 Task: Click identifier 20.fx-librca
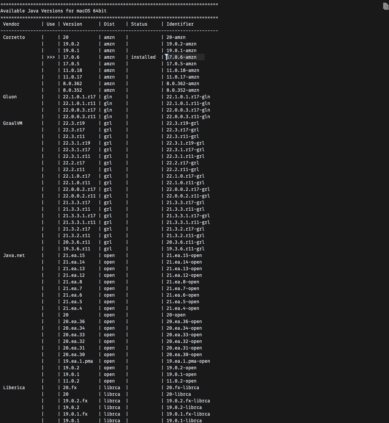183,387
